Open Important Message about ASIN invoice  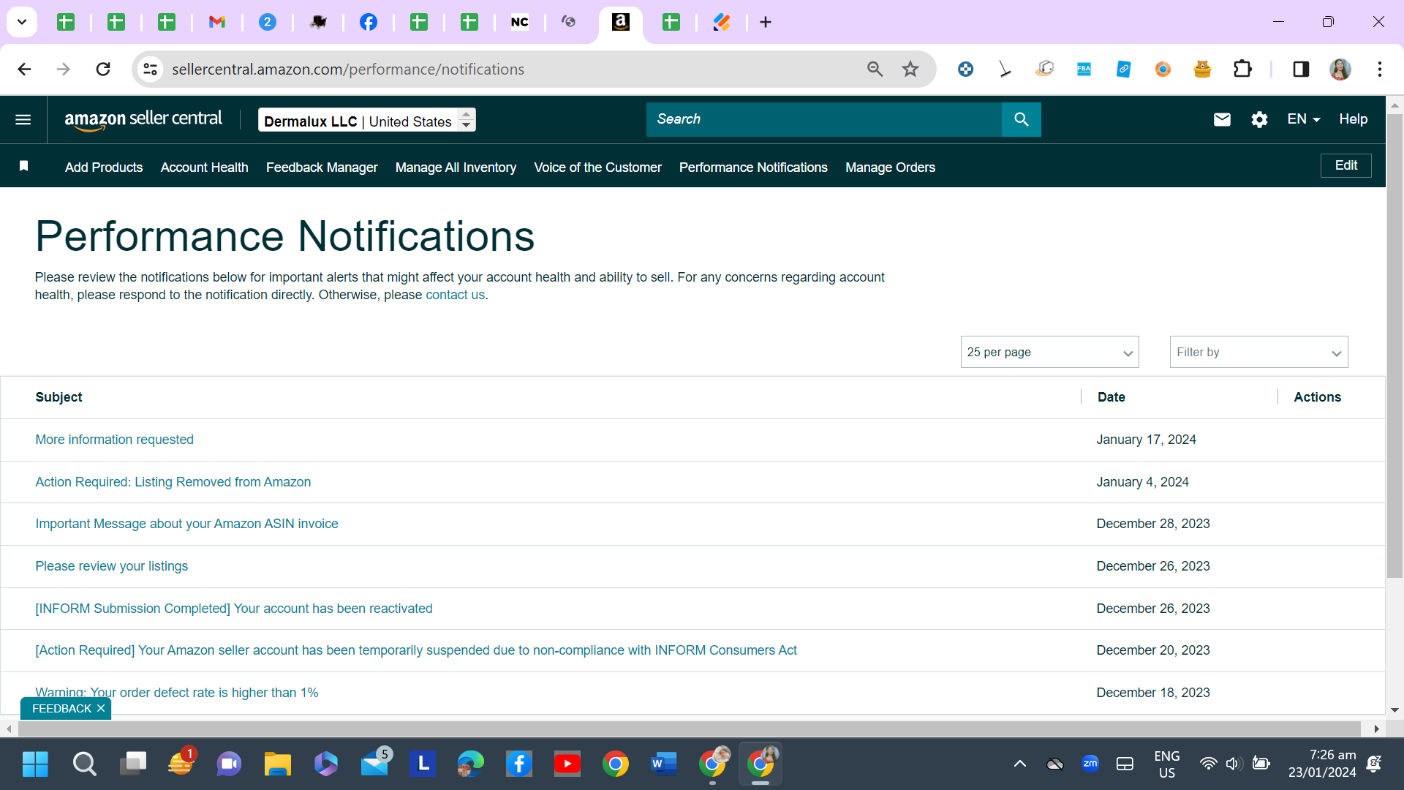coord(186,524)
